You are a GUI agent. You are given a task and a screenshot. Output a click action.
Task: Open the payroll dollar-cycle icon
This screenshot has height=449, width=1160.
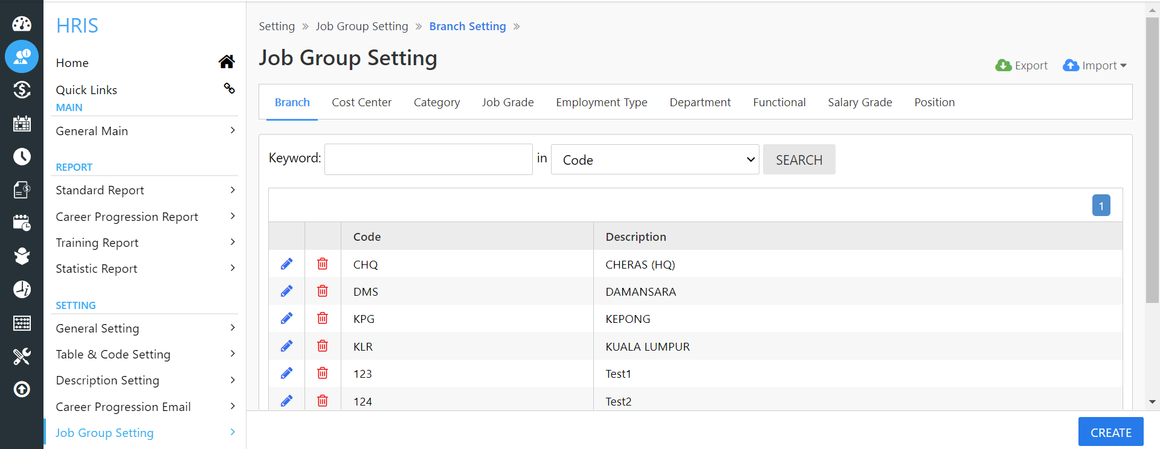pyautogui.click(x=22, y=90)
